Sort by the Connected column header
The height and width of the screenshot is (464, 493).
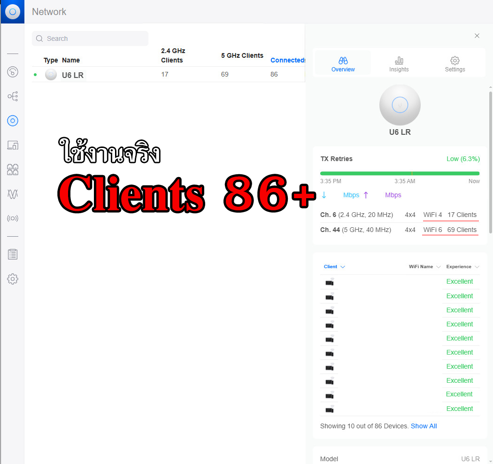287,60
